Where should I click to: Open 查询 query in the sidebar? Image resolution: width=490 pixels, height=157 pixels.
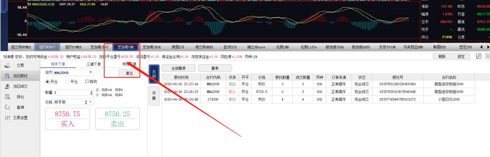(x=20, y=107)
